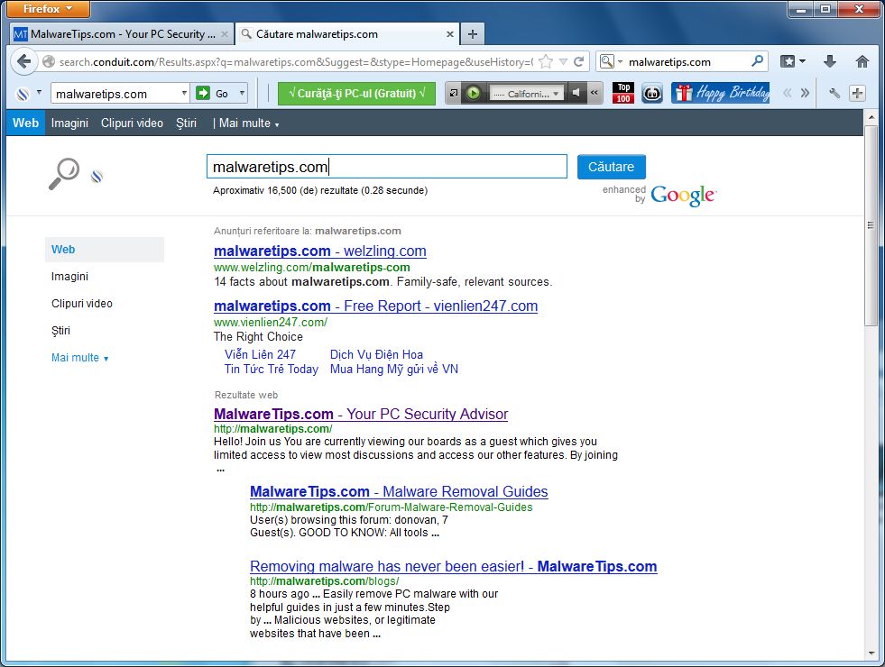Screen dimensions: 885x667
Task: Show previous toolbar items with left chevrons
Action: 788,93
